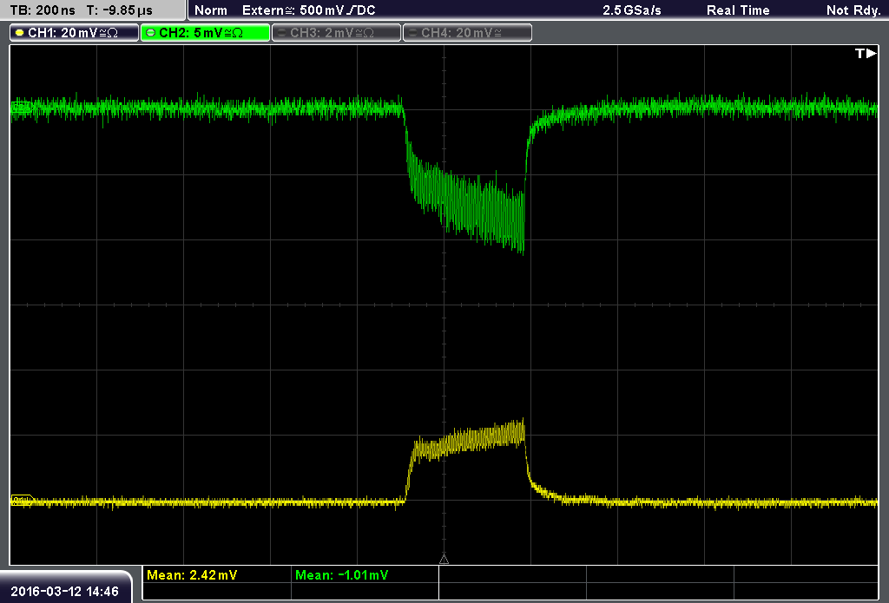Image resolution: width=889 pixels, height=603 pixels.
Task: Click the green CH2 ground level marker
Action: click(22, 107)
